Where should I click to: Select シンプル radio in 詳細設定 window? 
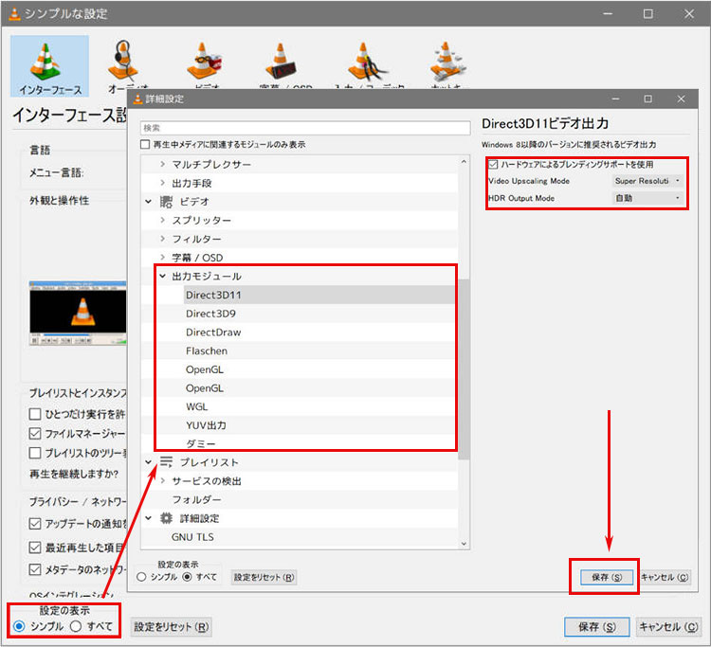click(x=141, y=577)
